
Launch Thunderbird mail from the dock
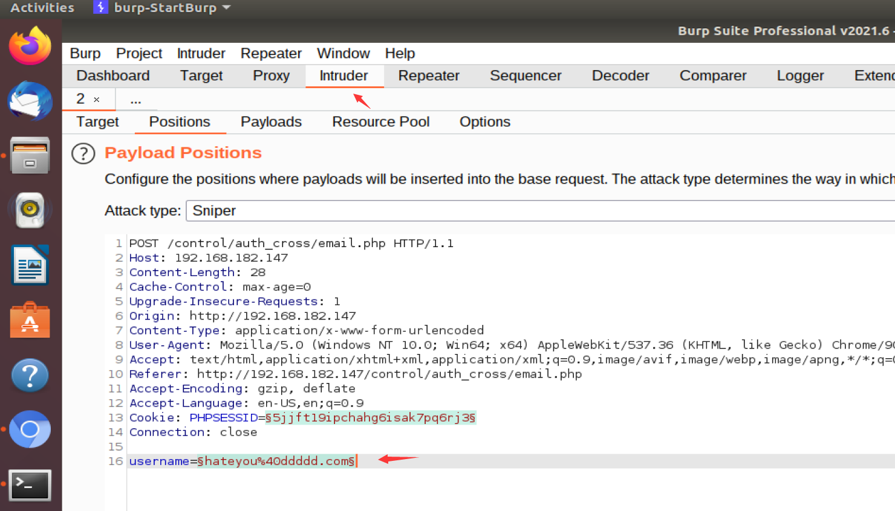pos(30,100)
